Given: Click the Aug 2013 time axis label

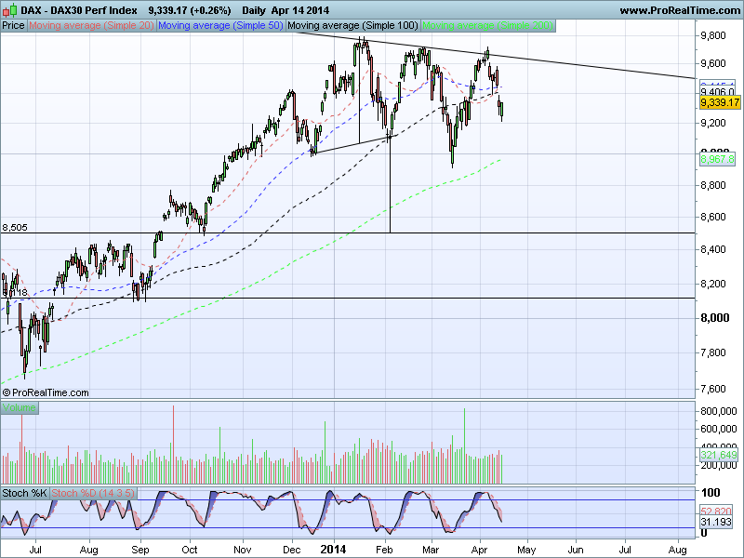Looking at the screenshot, I should 88,550.
